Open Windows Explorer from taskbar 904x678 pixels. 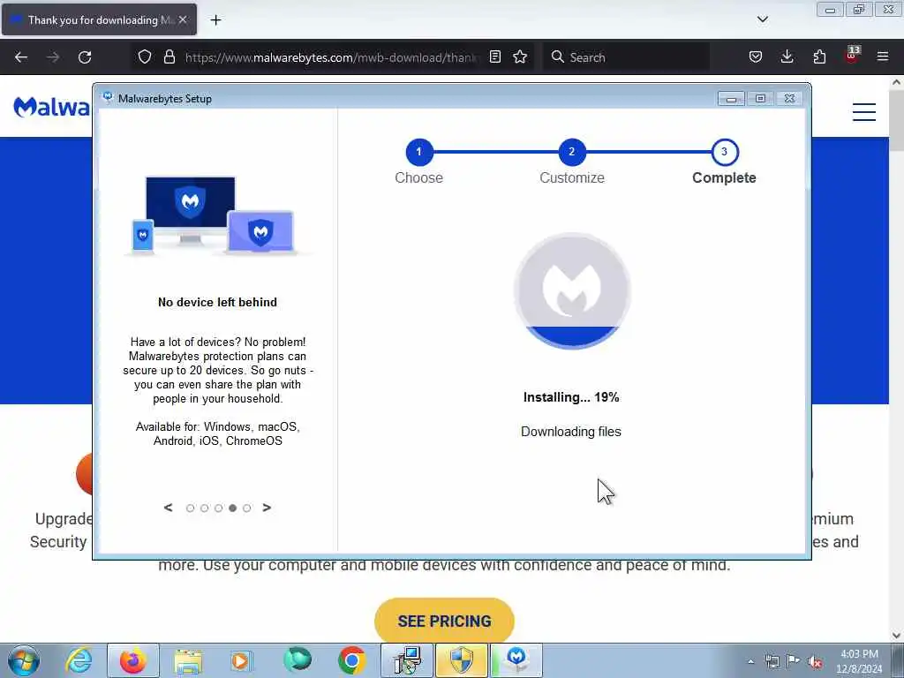188,660
